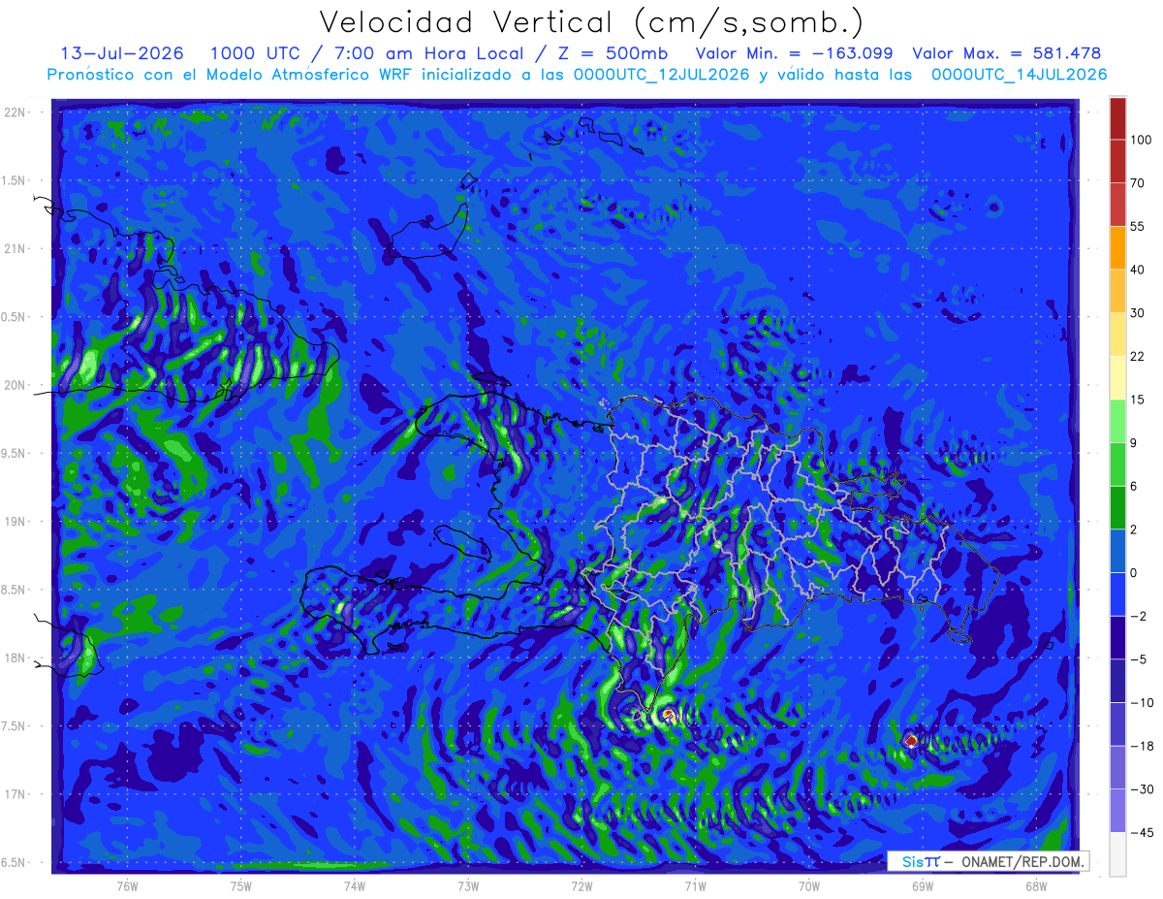Viewport: 1163px width, 899px height.
Task: Click the latitude label '21N'
Action: tap(15, 248)
